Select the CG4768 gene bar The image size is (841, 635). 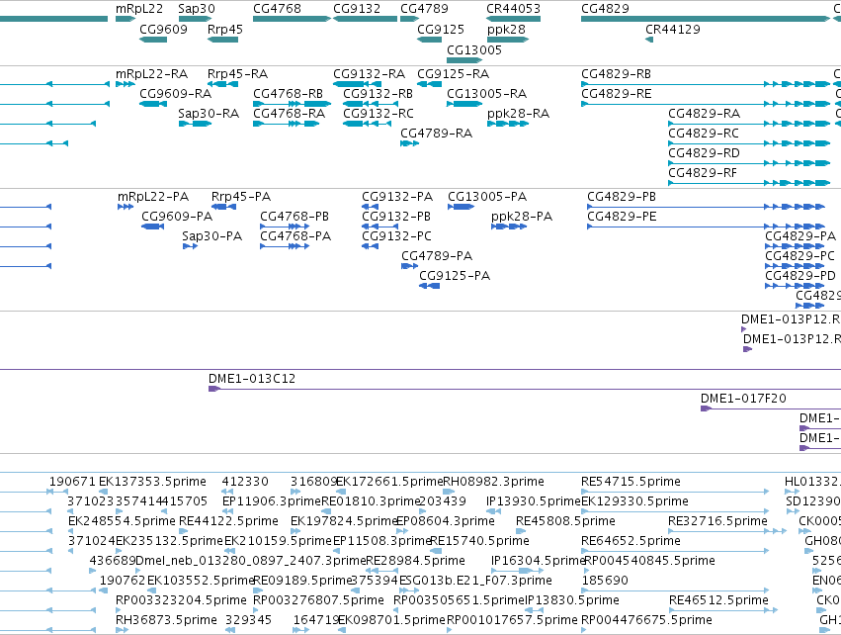292,19
